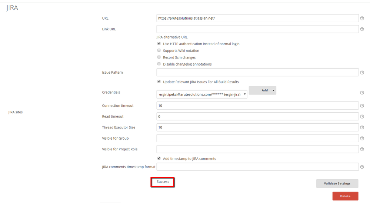Screen dimensions: 370x203
Task: Toggle Add timestamp to JIRA comments
Action: tap(159, 159)
